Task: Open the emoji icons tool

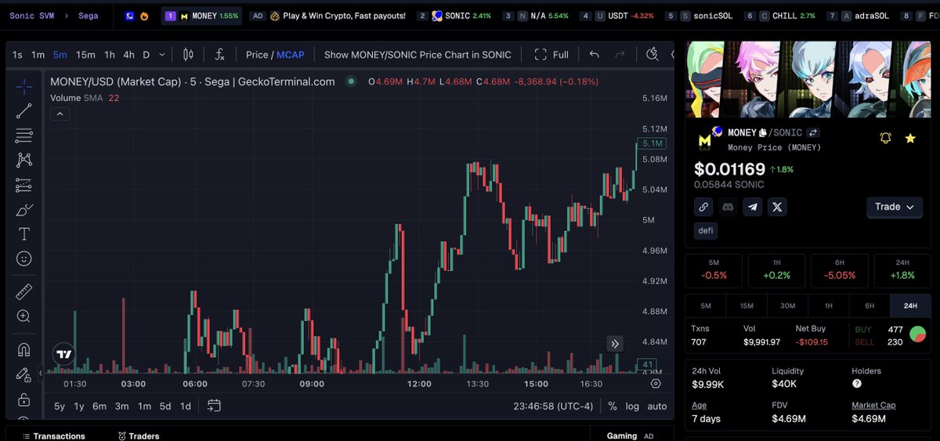Action: coord(24,258)
